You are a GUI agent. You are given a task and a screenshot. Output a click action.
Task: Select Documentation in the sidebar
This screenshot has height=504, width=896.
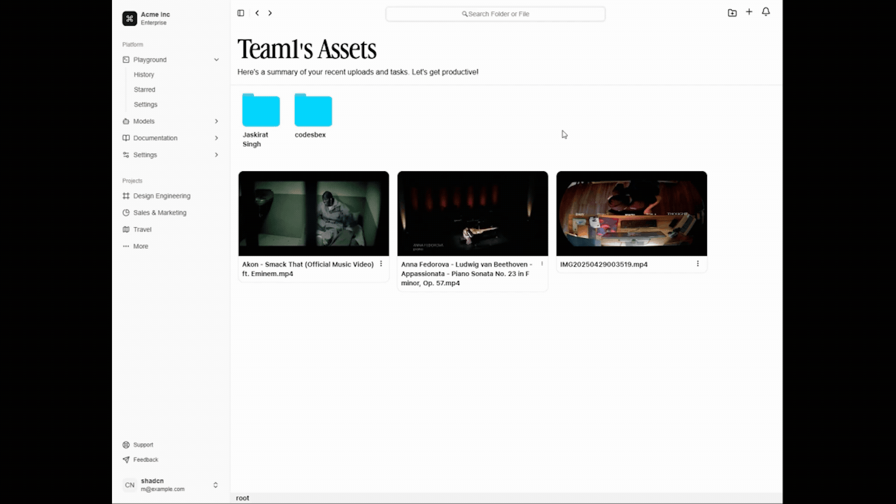click(x=155, y=138)
